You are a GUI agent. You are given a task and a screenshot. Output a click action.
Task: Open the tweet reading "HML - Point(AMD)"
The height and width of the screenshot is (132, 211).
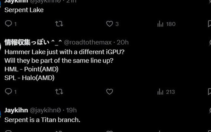click(32, 69)
